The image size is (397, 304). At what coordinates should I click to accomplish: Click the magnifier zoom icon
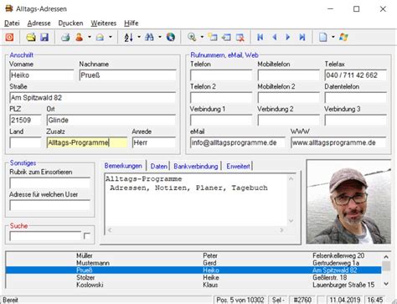click(192, 37)
